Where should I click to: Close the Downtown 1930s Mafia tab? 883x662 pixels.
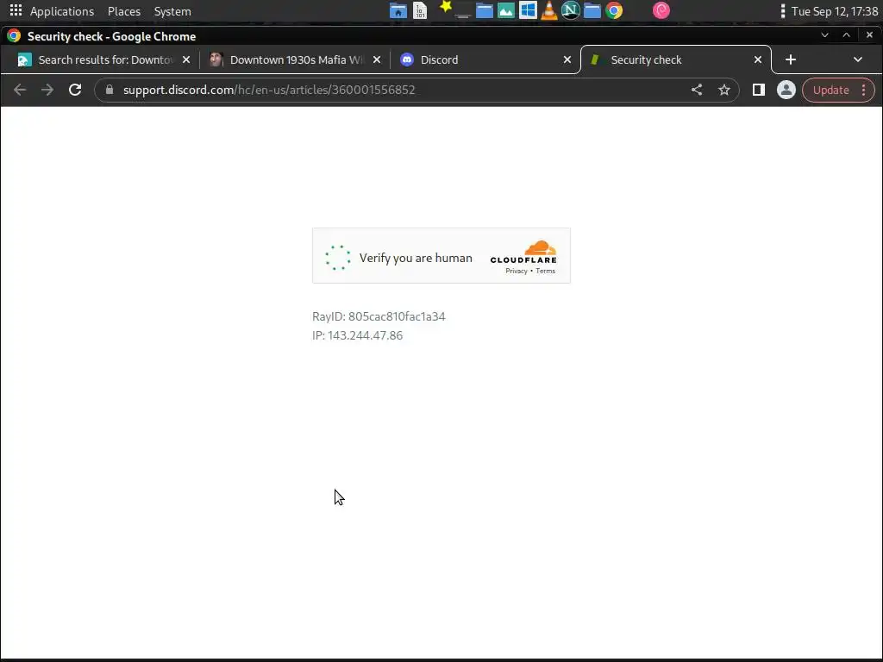tap(377, 59)
